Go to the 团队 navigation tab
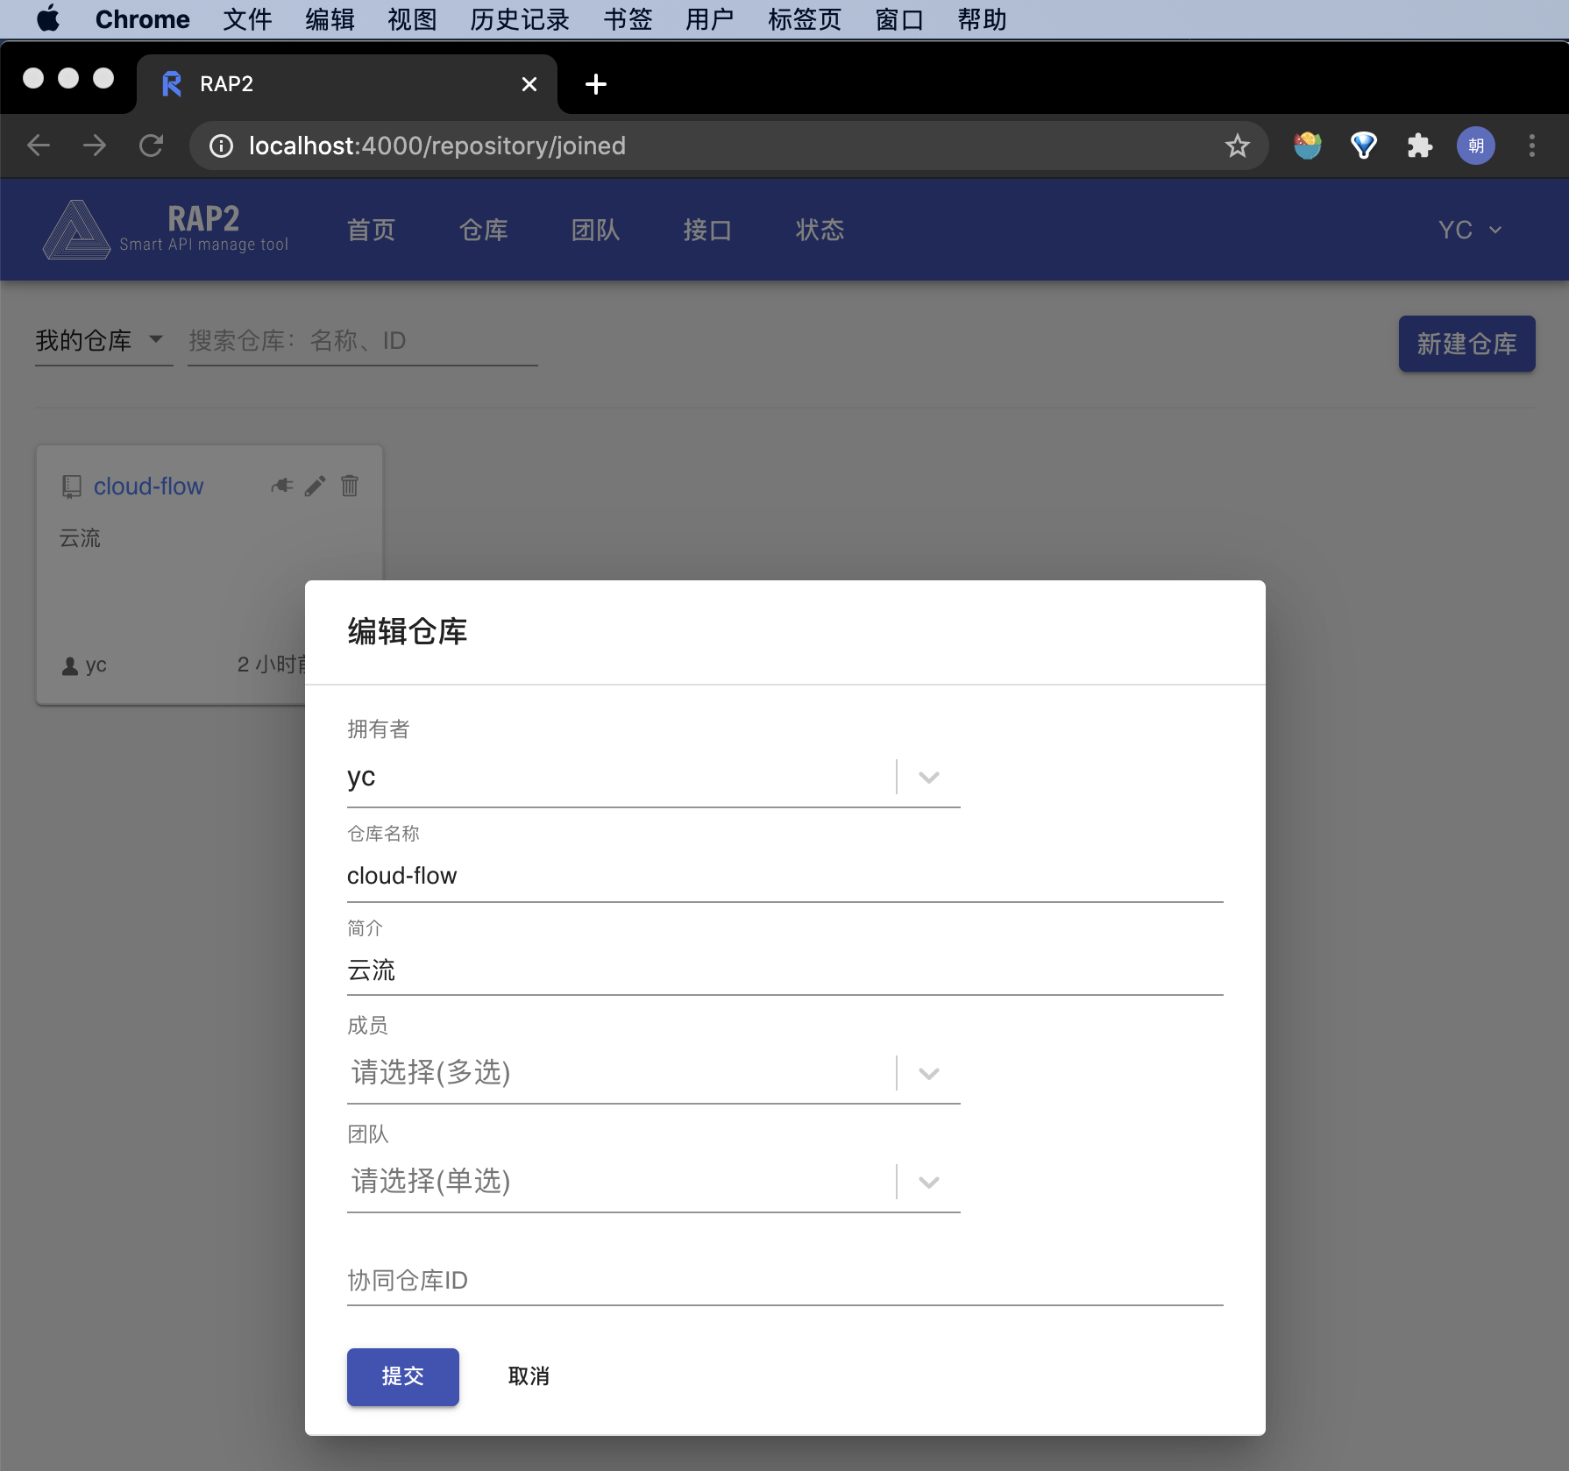 [x=595, y=230]
